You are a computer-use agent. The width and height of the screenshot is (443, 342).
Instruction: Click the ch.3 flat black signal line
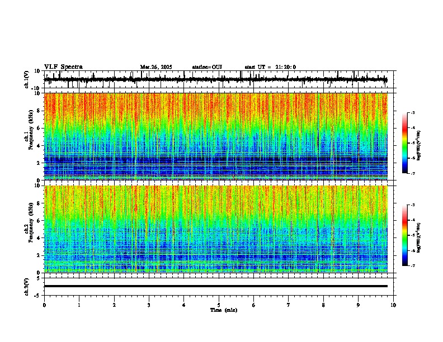coord(216,286)
